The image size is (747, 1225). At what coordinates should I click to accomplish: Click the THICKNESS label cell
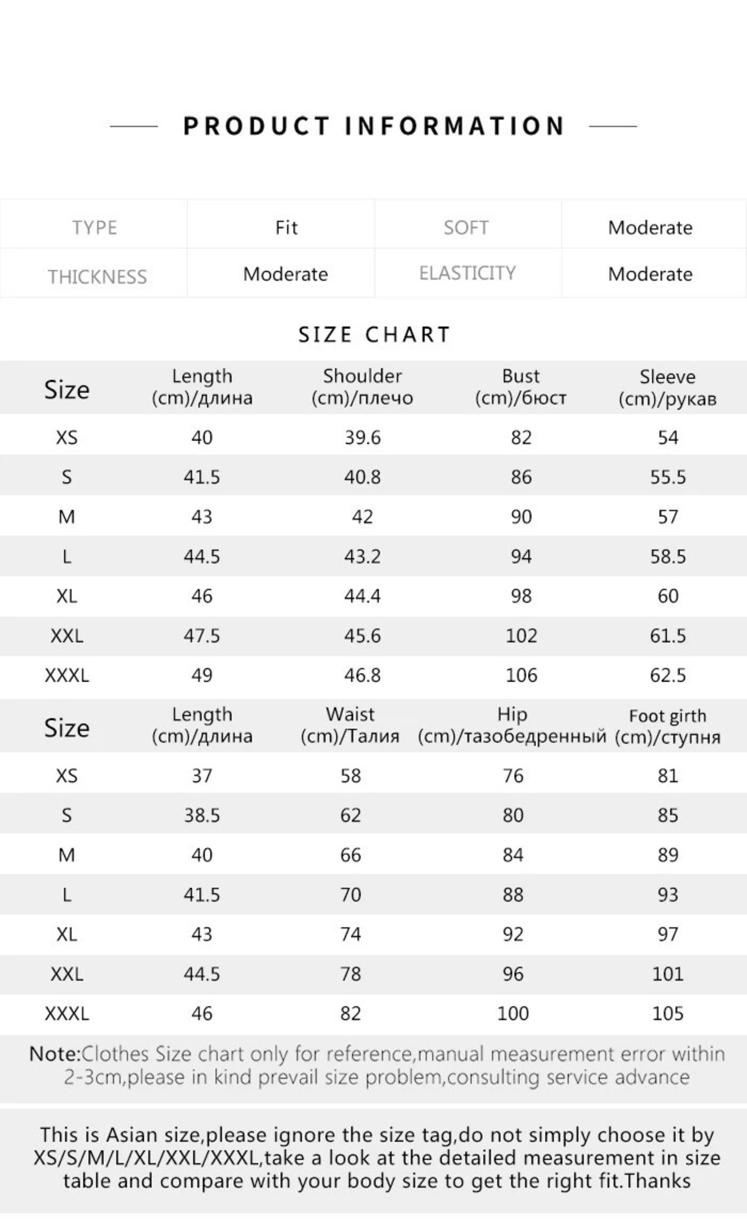click(97, 276)
